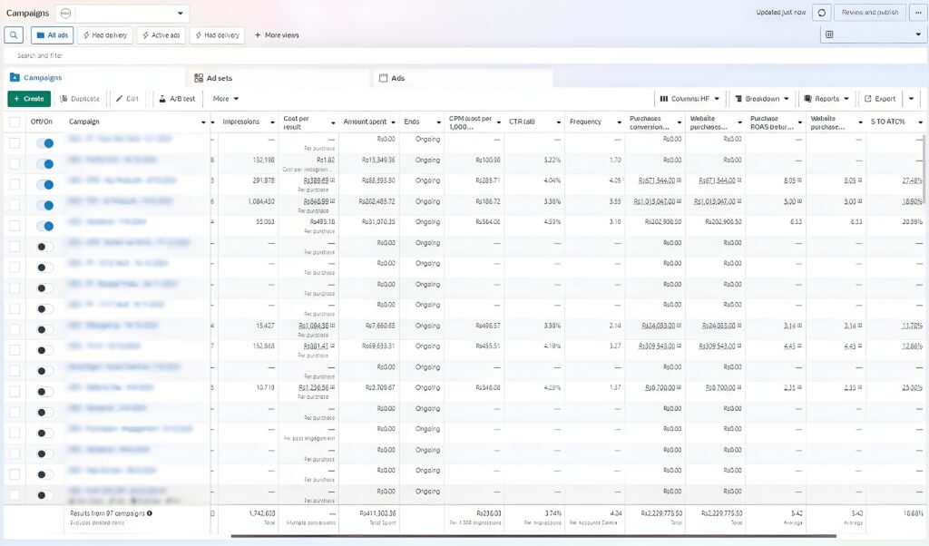Switch to the Ad sets tab

click(279, 78)
